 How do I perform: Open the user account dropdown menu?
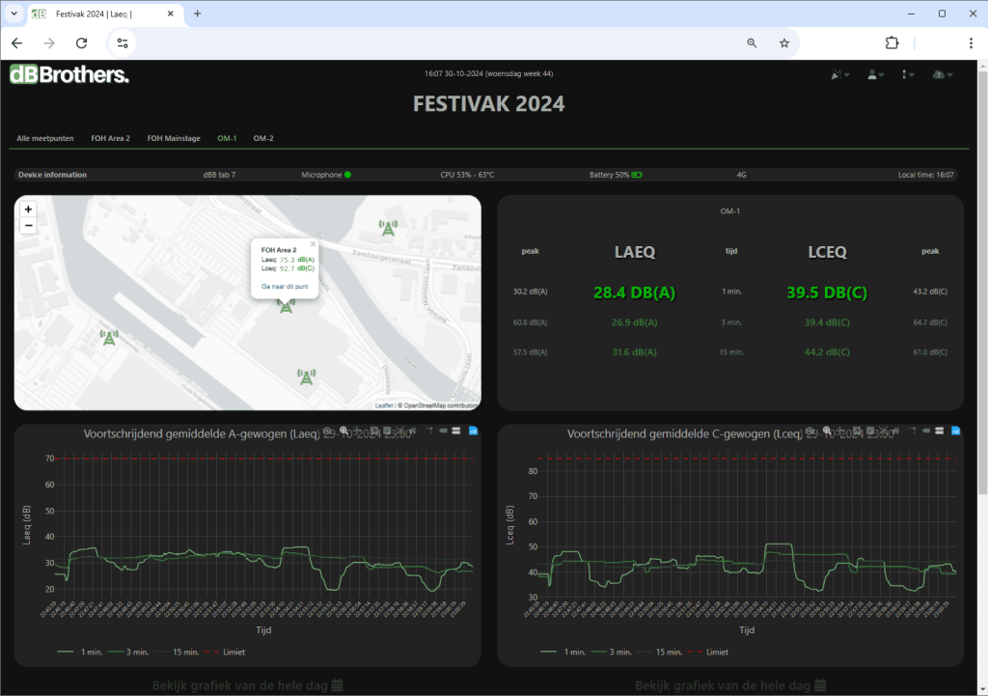pyautogui.click(x=875, y=75)
